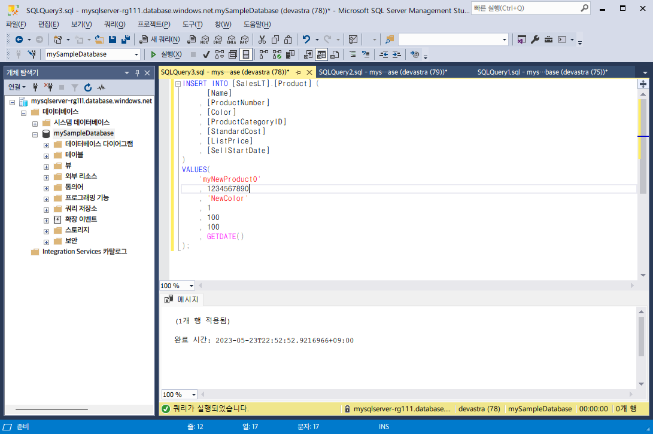653x434 pixels.
Task: Open a new DMX query
Action: tap(218, 39)
